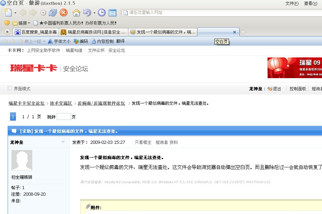Viewport: 322px width, 214px height.
Task: Switch to the 百度搜索_瑞星杀毒 tab
Action: (36, 32)
